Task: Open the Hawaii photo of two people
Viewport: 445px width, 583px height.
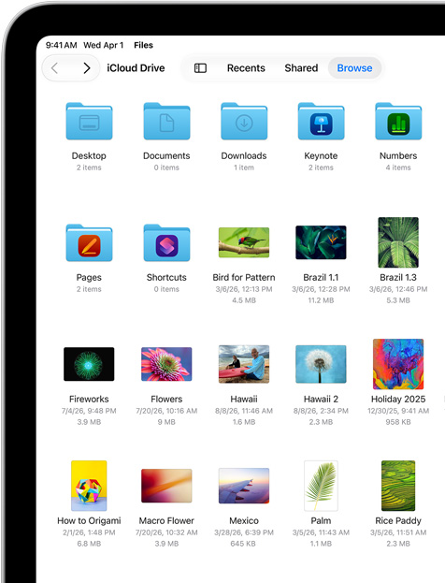Action: click(x=244, y=364)
